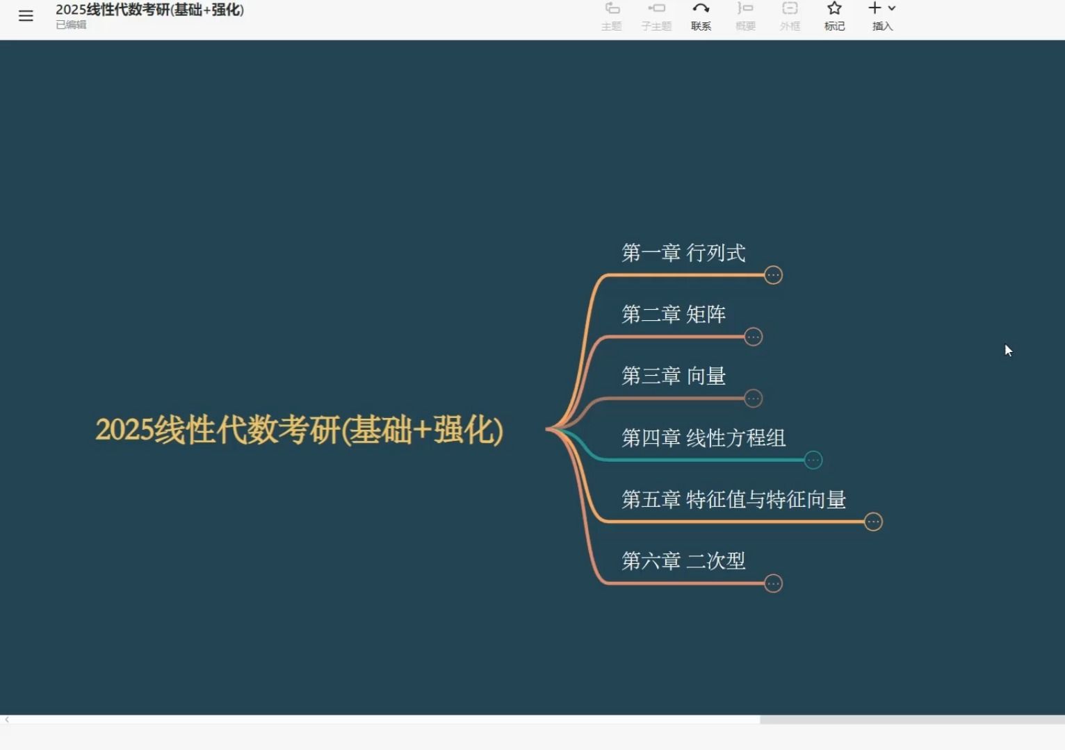Select the 第一章 行列式 topic
The image size is (1065, 750).
click(683, 253)
